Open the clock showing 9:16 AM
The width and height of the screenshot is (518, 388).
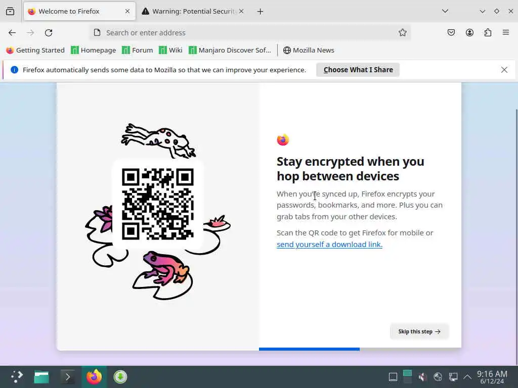click(492, 377)
